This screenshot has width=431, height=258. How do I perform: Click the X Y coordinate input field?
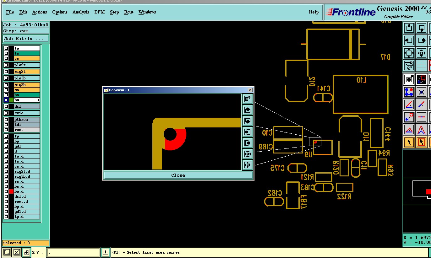pyautogui.click(x=73, y=252)
